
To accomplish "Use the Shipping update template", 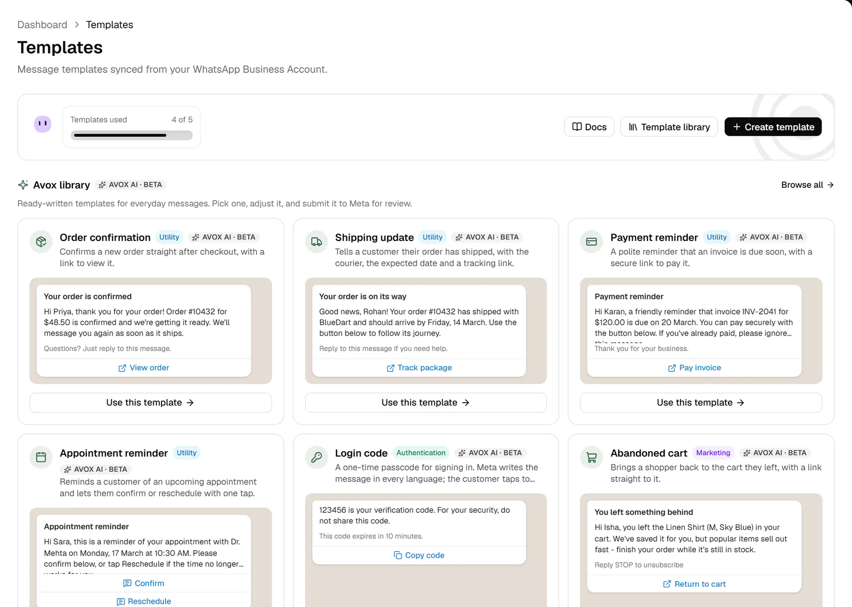I will (x=426, y=403).
